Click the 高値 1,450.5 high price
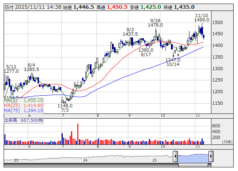Image resolution: width=238 pixels, height=171 pixels. 112,7
